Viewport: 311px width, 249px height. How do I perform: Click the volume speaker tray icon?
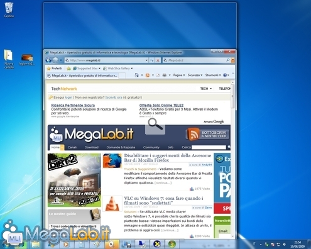click(x=285, y=245)
